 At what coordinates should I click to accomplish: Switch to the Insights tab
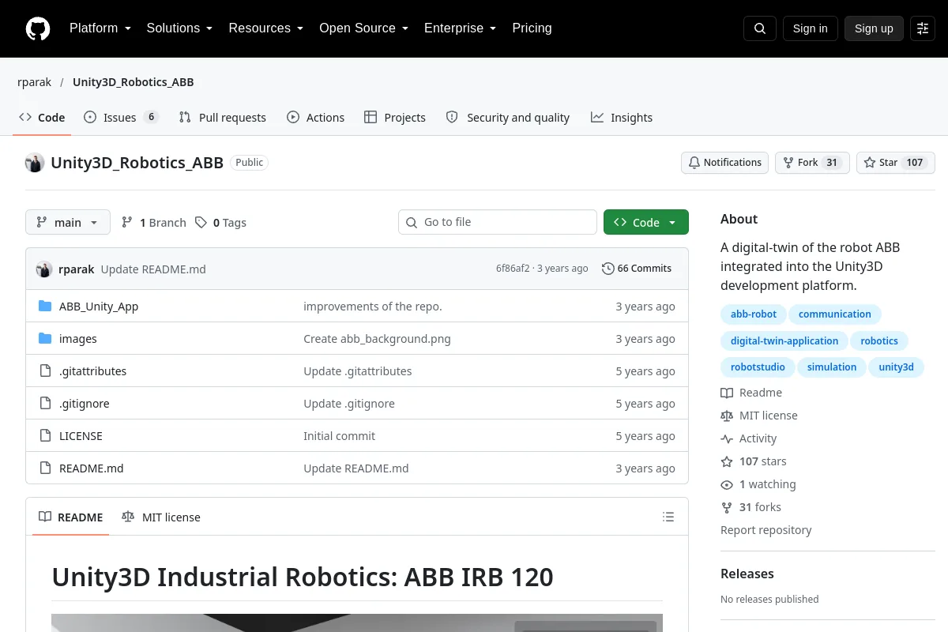(622, 118)
